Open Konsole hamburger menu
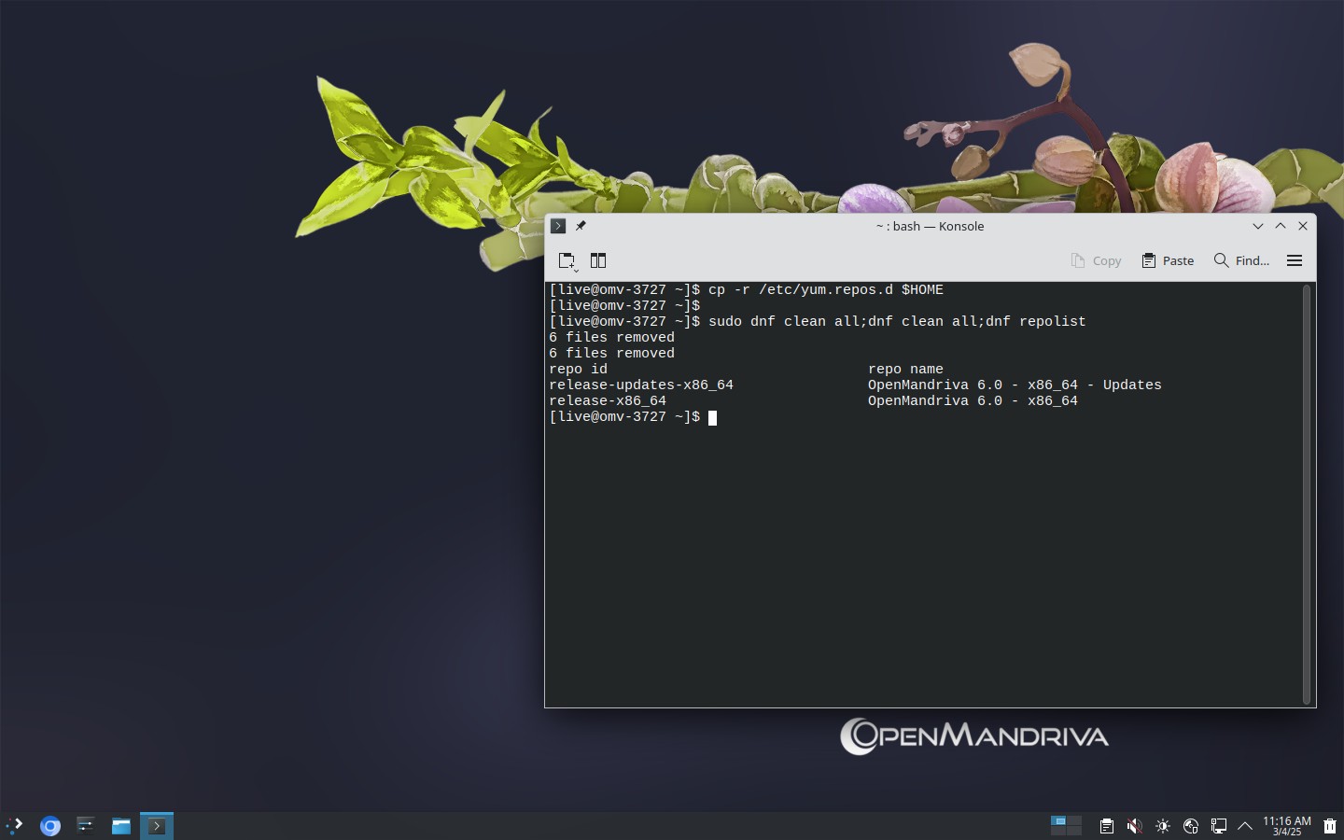The width and height of the screenshot is (1344, 840). (1295, 260)
